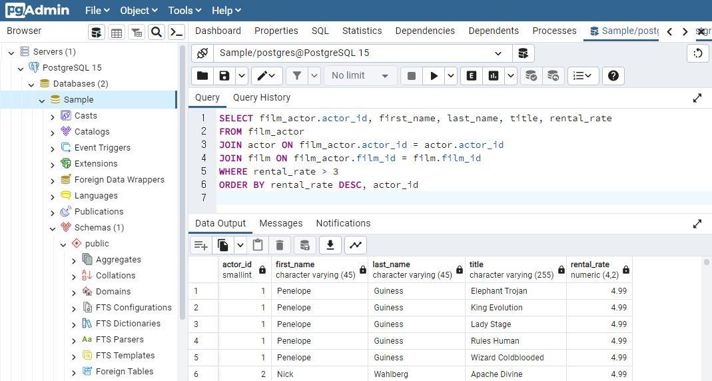
Task: Open the filter options dropdown arrow
Action: 314,76
